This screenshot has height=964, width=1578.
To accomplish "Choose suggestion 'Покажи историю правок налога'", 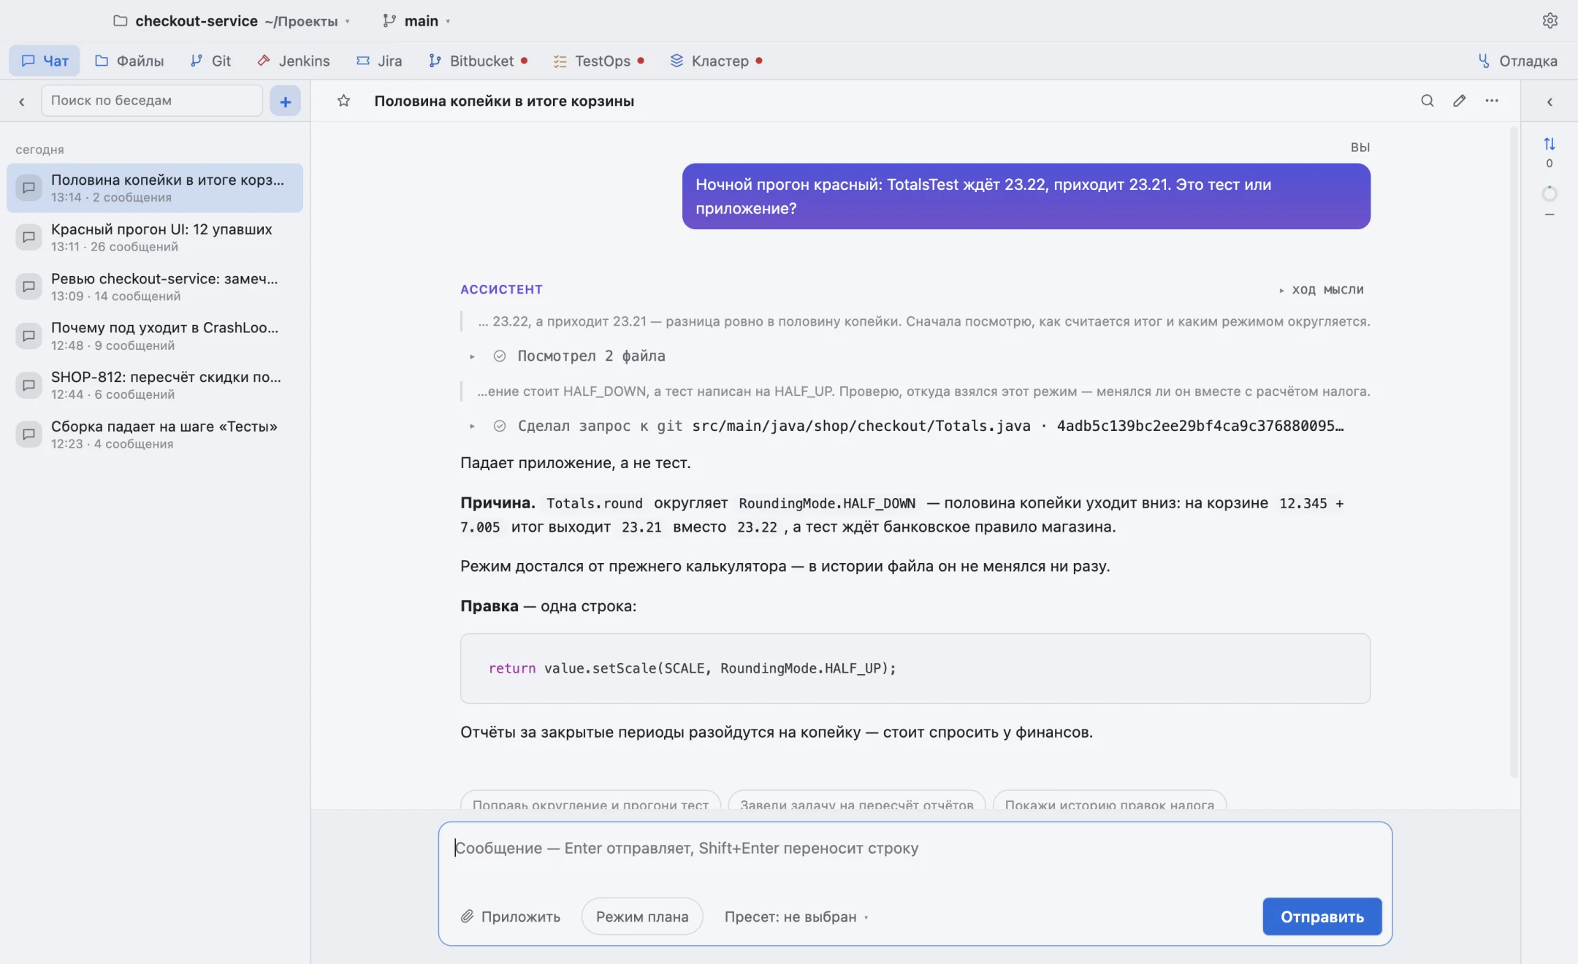I will tap(1109, 801).
